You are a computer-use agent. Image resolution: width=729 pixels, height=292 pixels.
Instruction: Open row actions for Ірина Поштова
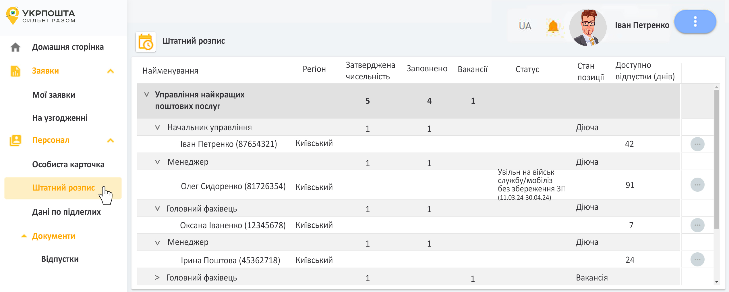pyautogui.click(x=697, y=260)
